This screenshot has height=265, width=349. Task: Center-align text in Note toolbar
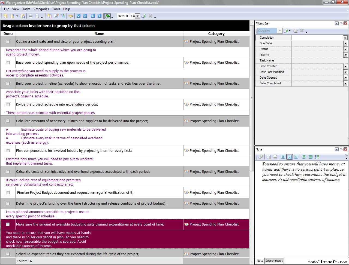pyautogui.click(x=311, y=157)
